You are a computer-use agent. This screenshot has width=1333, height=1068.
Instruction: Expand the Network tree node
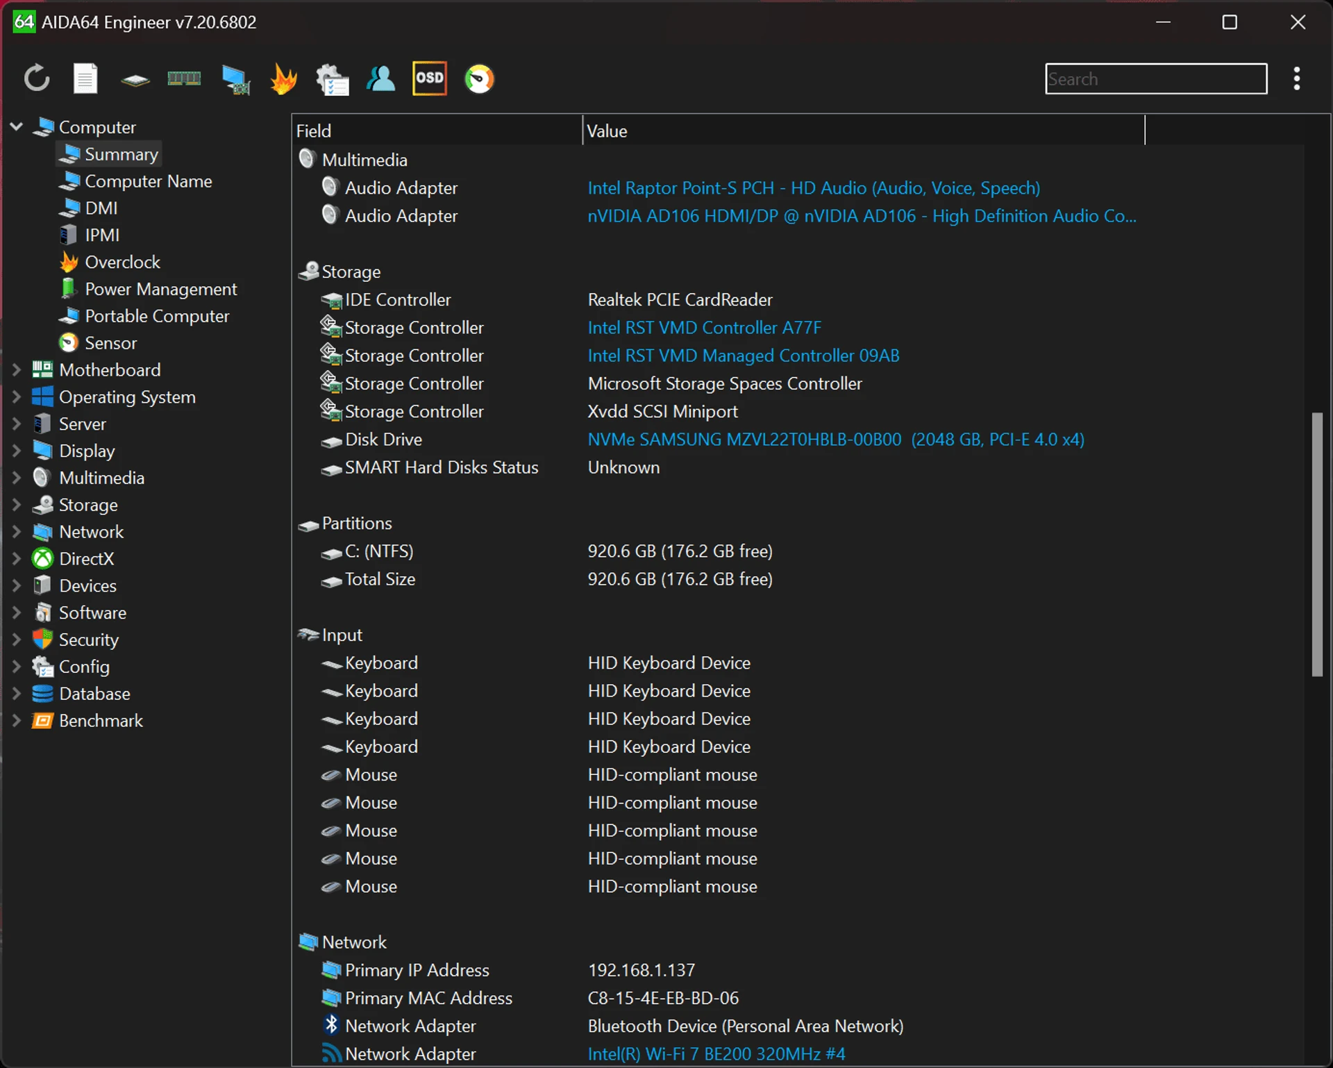pyautogui.click(x=17, y=532)
